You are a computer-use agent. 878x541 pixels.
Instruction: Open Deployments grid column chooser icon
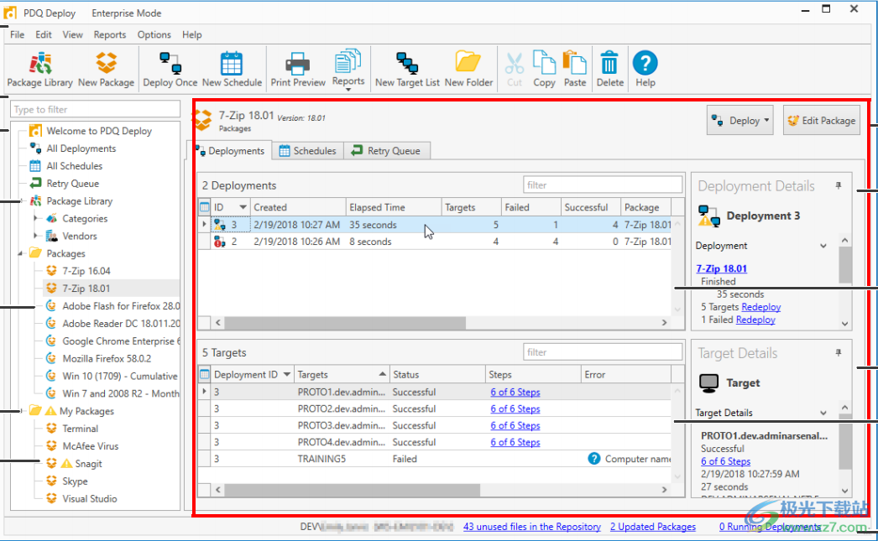coord(204,207)
